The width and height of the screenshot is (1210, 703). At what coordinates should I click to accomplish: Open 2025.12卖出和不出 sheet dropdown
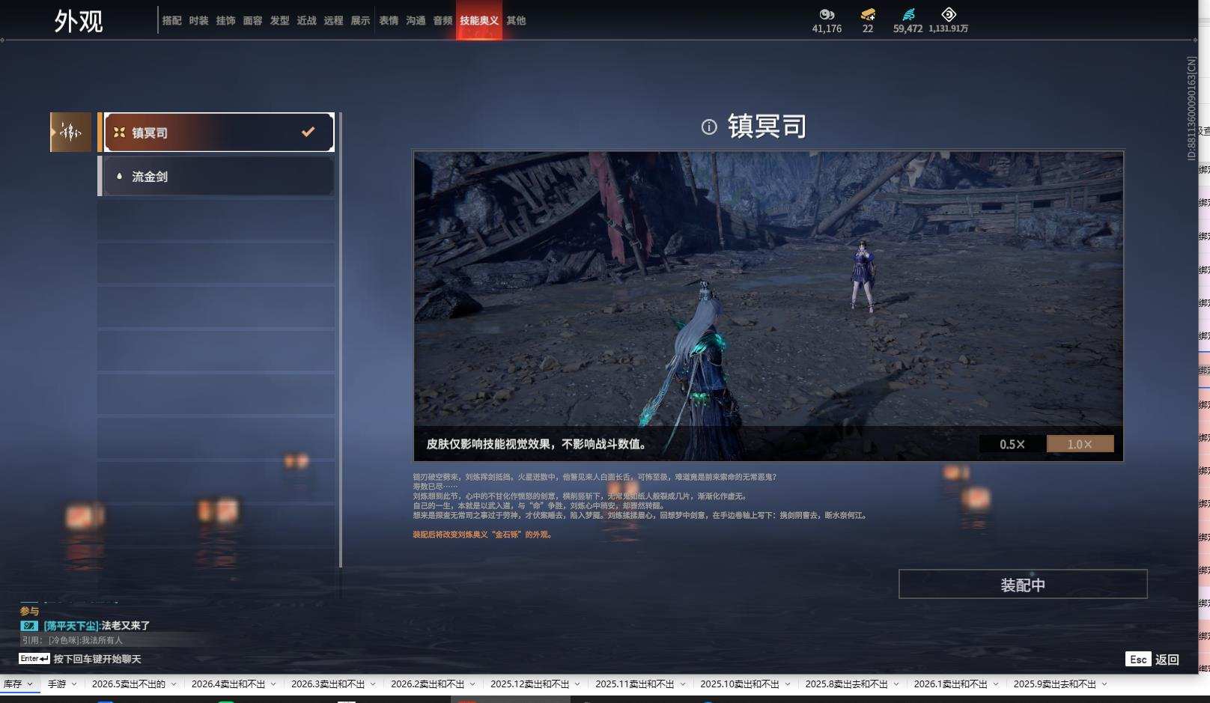point(577,684)
